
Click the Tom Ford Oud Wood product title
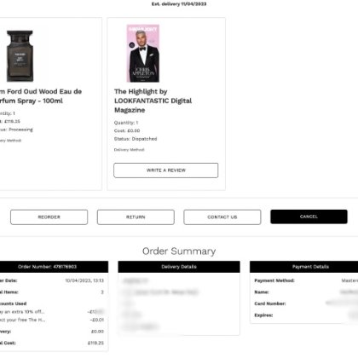coord(40,96)
